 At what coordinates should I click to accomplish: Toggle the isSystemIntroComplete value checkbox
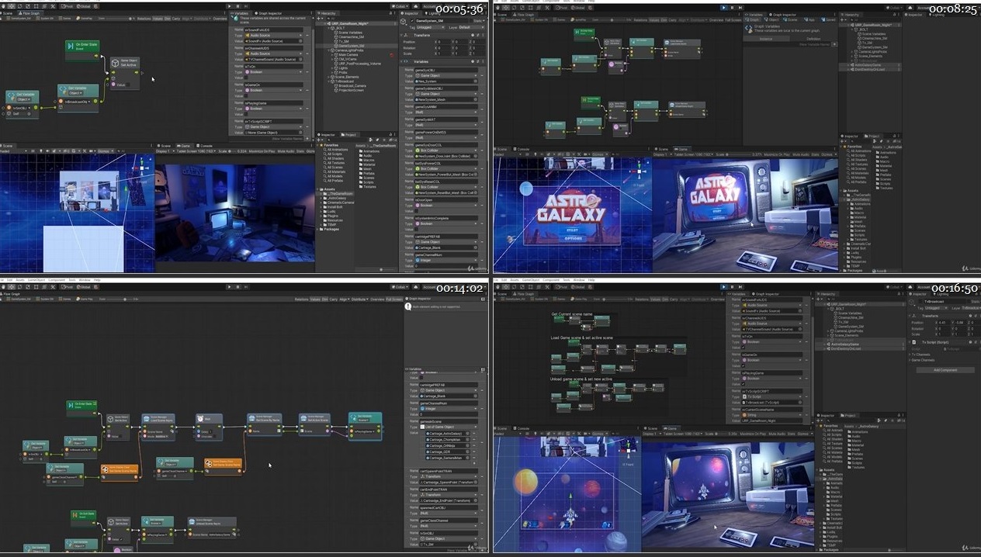click(x=417, y=230)
